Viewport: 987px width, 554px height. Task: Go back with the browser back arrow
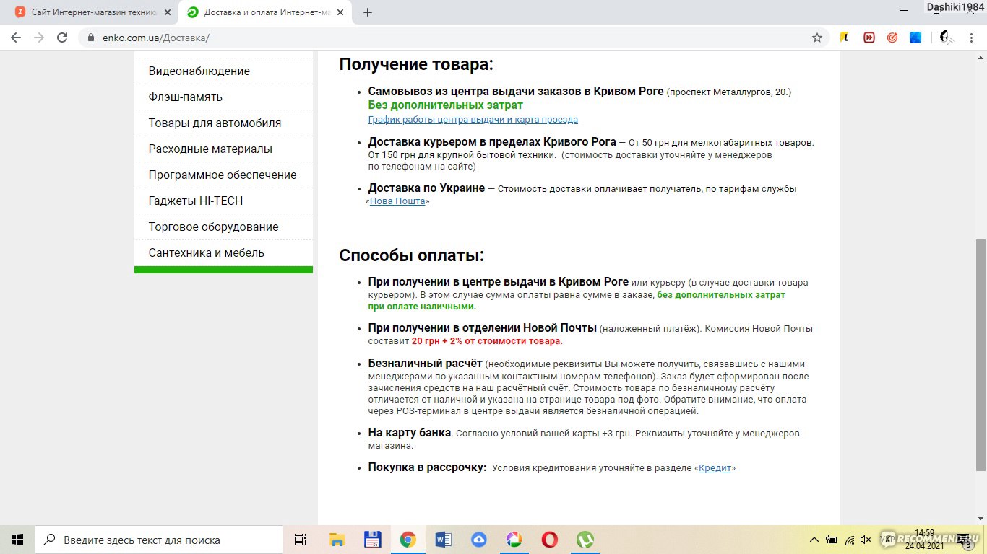pos(16,38)
